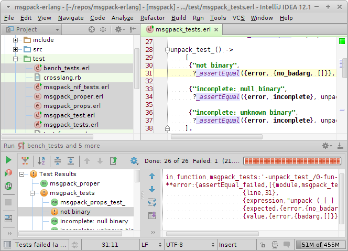Hide Project panel side icon

coord(133,29)
